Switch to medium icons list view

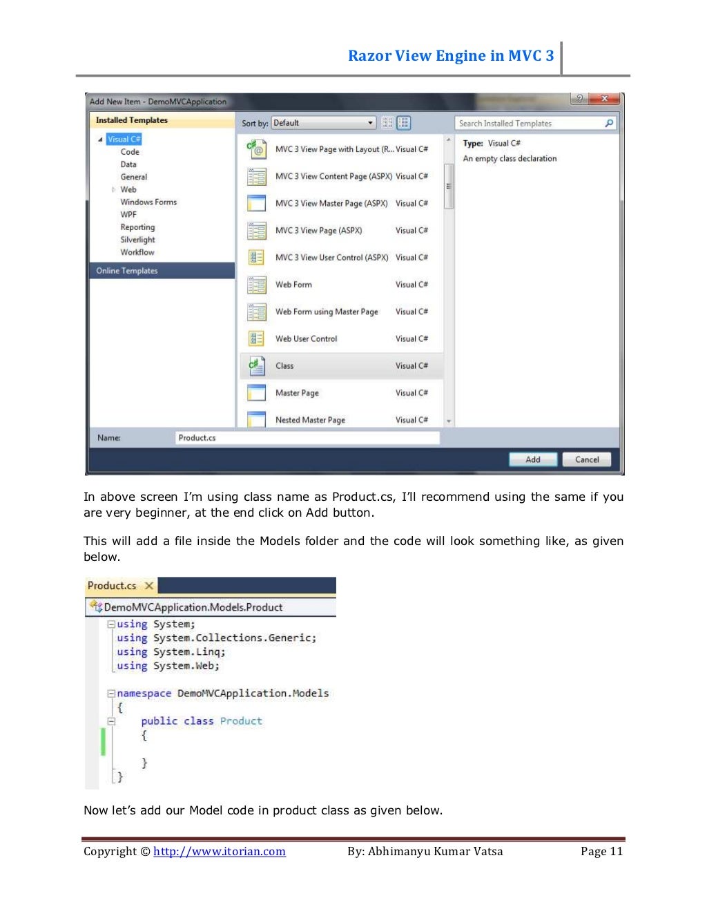403,123
